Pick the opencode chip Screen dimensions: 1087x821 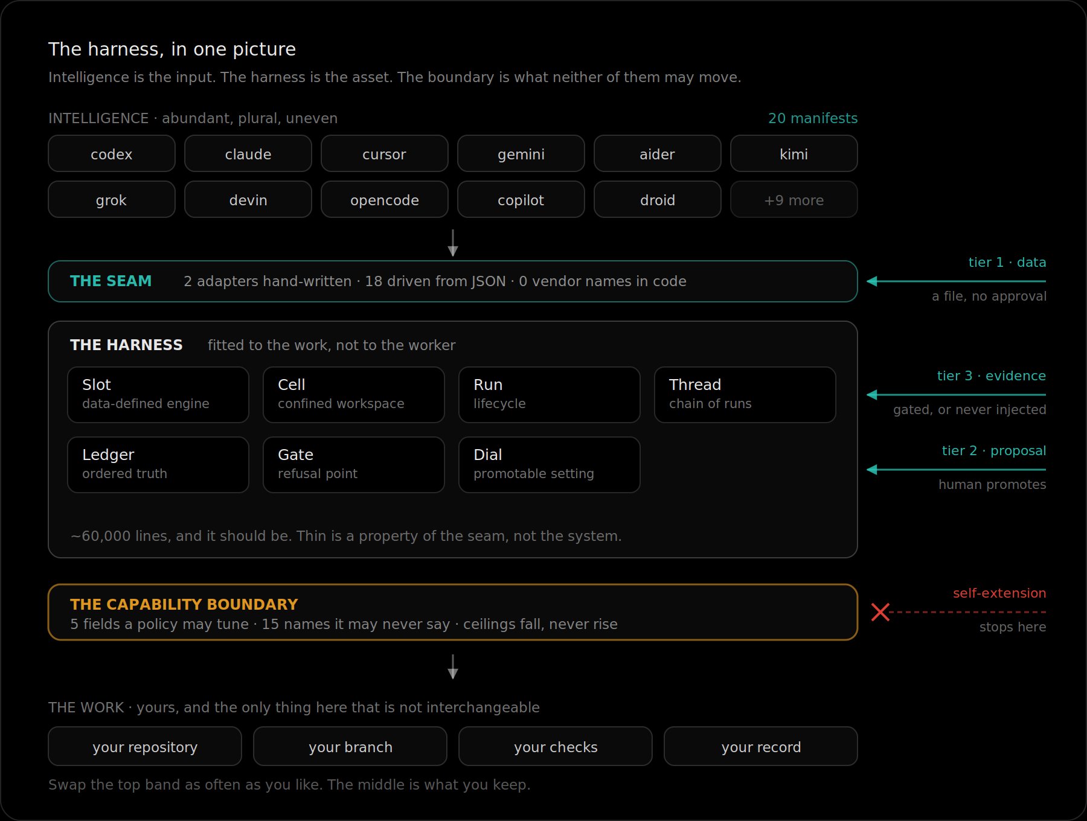coord(385,200)
